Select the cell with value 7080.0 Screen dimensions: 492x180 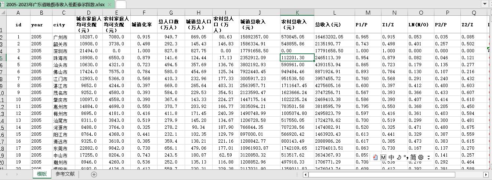point(117,37)
